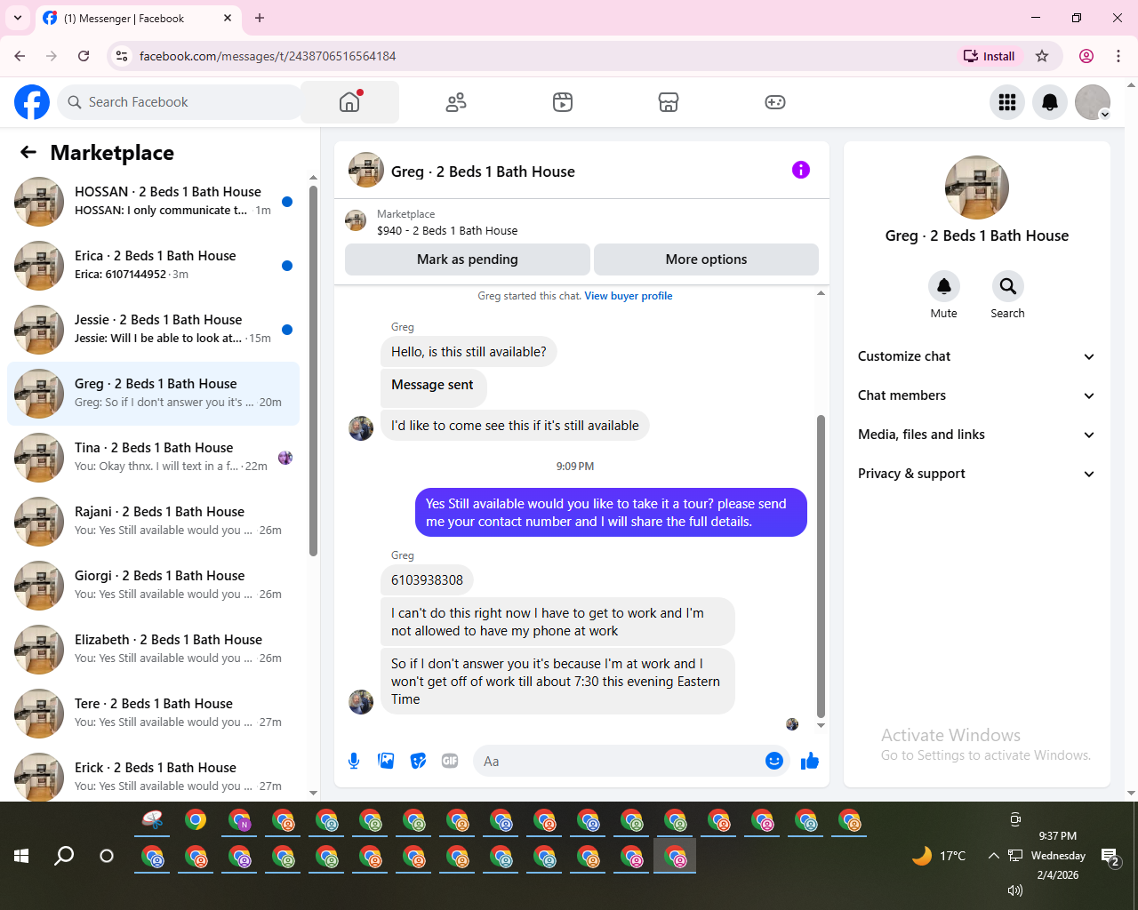Expand Chat members section
This screenshot has width=1138, height=910.
click(976, 395)
